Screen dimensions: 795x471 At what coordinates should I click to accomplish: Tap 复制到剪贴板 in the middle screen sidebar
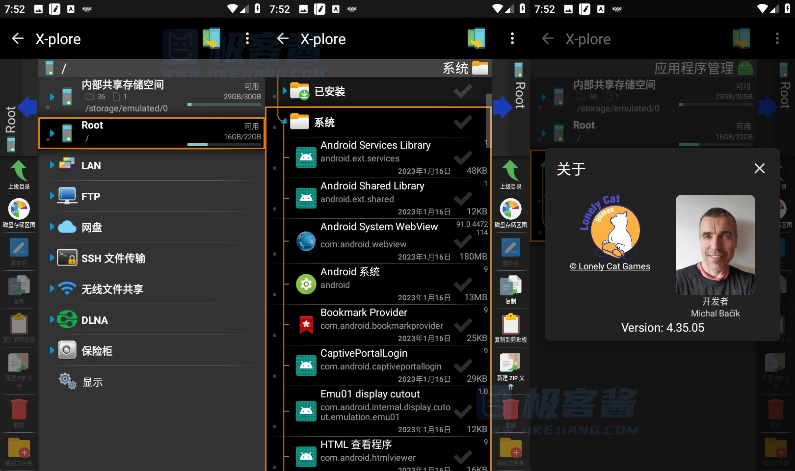[510, 328]
